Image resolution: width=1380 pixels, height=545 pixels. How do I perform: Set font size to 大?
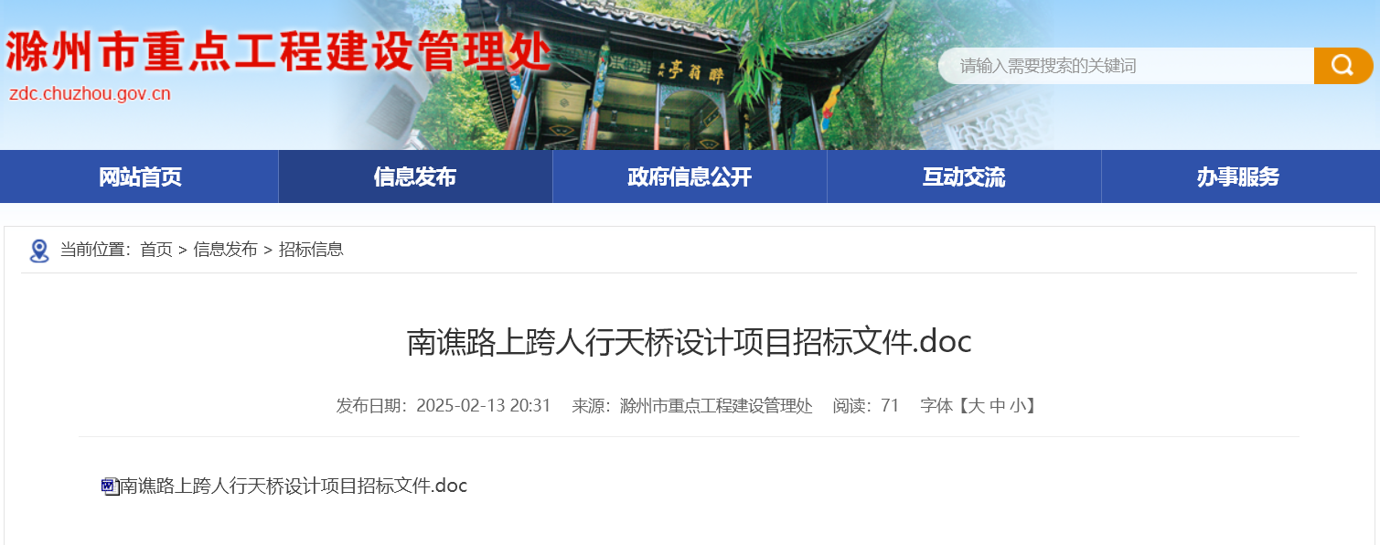tap(977, 406)
